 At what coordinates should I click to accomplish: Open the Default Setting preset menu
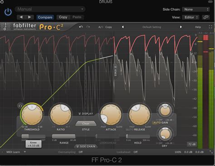(151, 27)
